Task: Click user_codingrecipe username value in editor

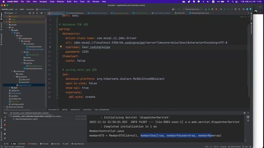Action: point(96,47)
